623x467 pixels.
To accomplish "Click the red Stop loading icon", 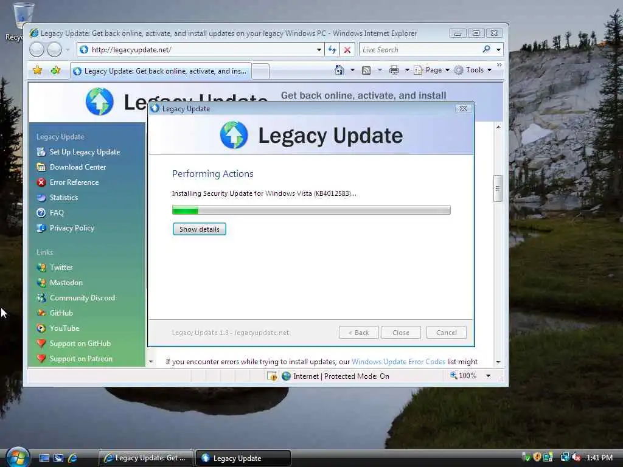I will coord(347,50).
